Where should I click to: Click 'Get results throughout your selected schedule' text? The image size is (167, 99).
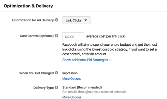click(94, 92)
